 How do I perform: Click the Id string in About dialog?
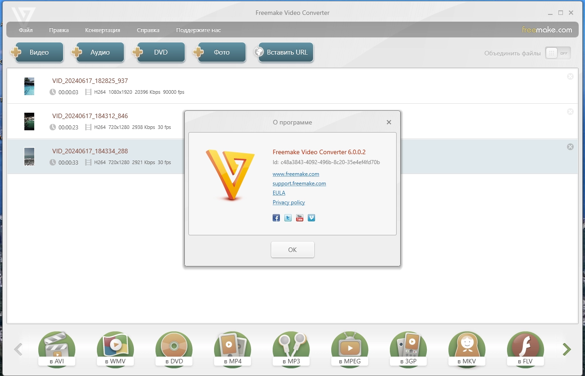(x=326, y=162)
